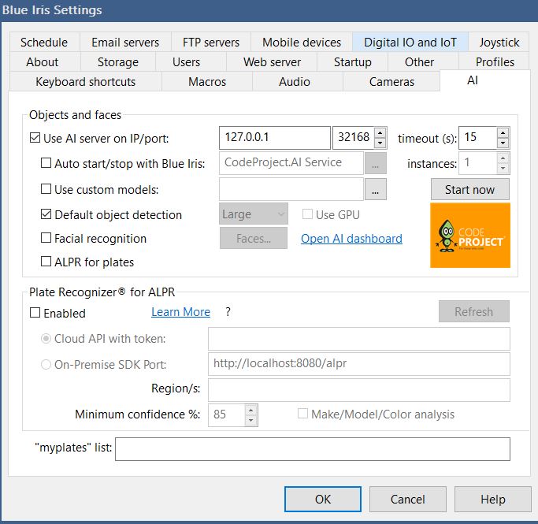538x524 pixels.
Task: Click the Cancel button
Action: 407,499
